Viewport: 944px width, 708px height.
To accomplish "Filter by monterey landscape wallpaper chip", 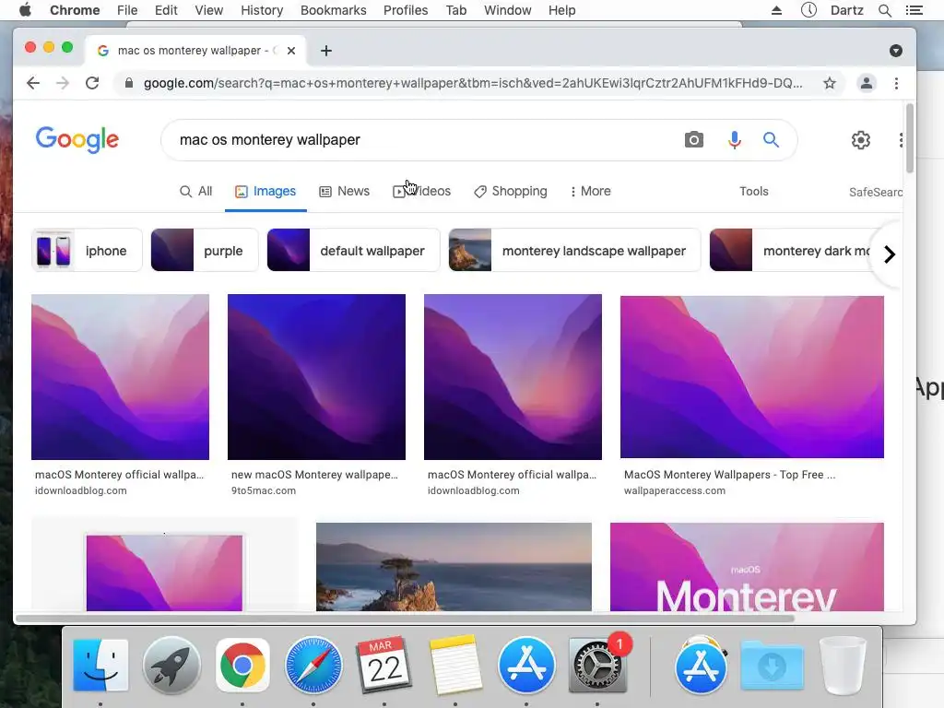I will 574,251.
